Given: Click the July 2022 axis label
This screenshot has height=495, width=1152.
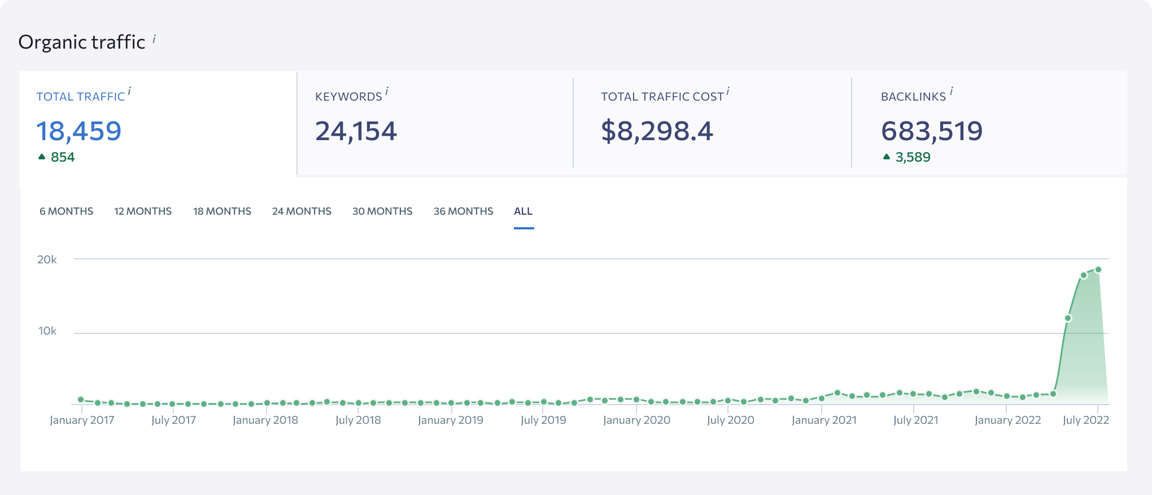Looking at the screenshot, I should tap(1085, 420).
